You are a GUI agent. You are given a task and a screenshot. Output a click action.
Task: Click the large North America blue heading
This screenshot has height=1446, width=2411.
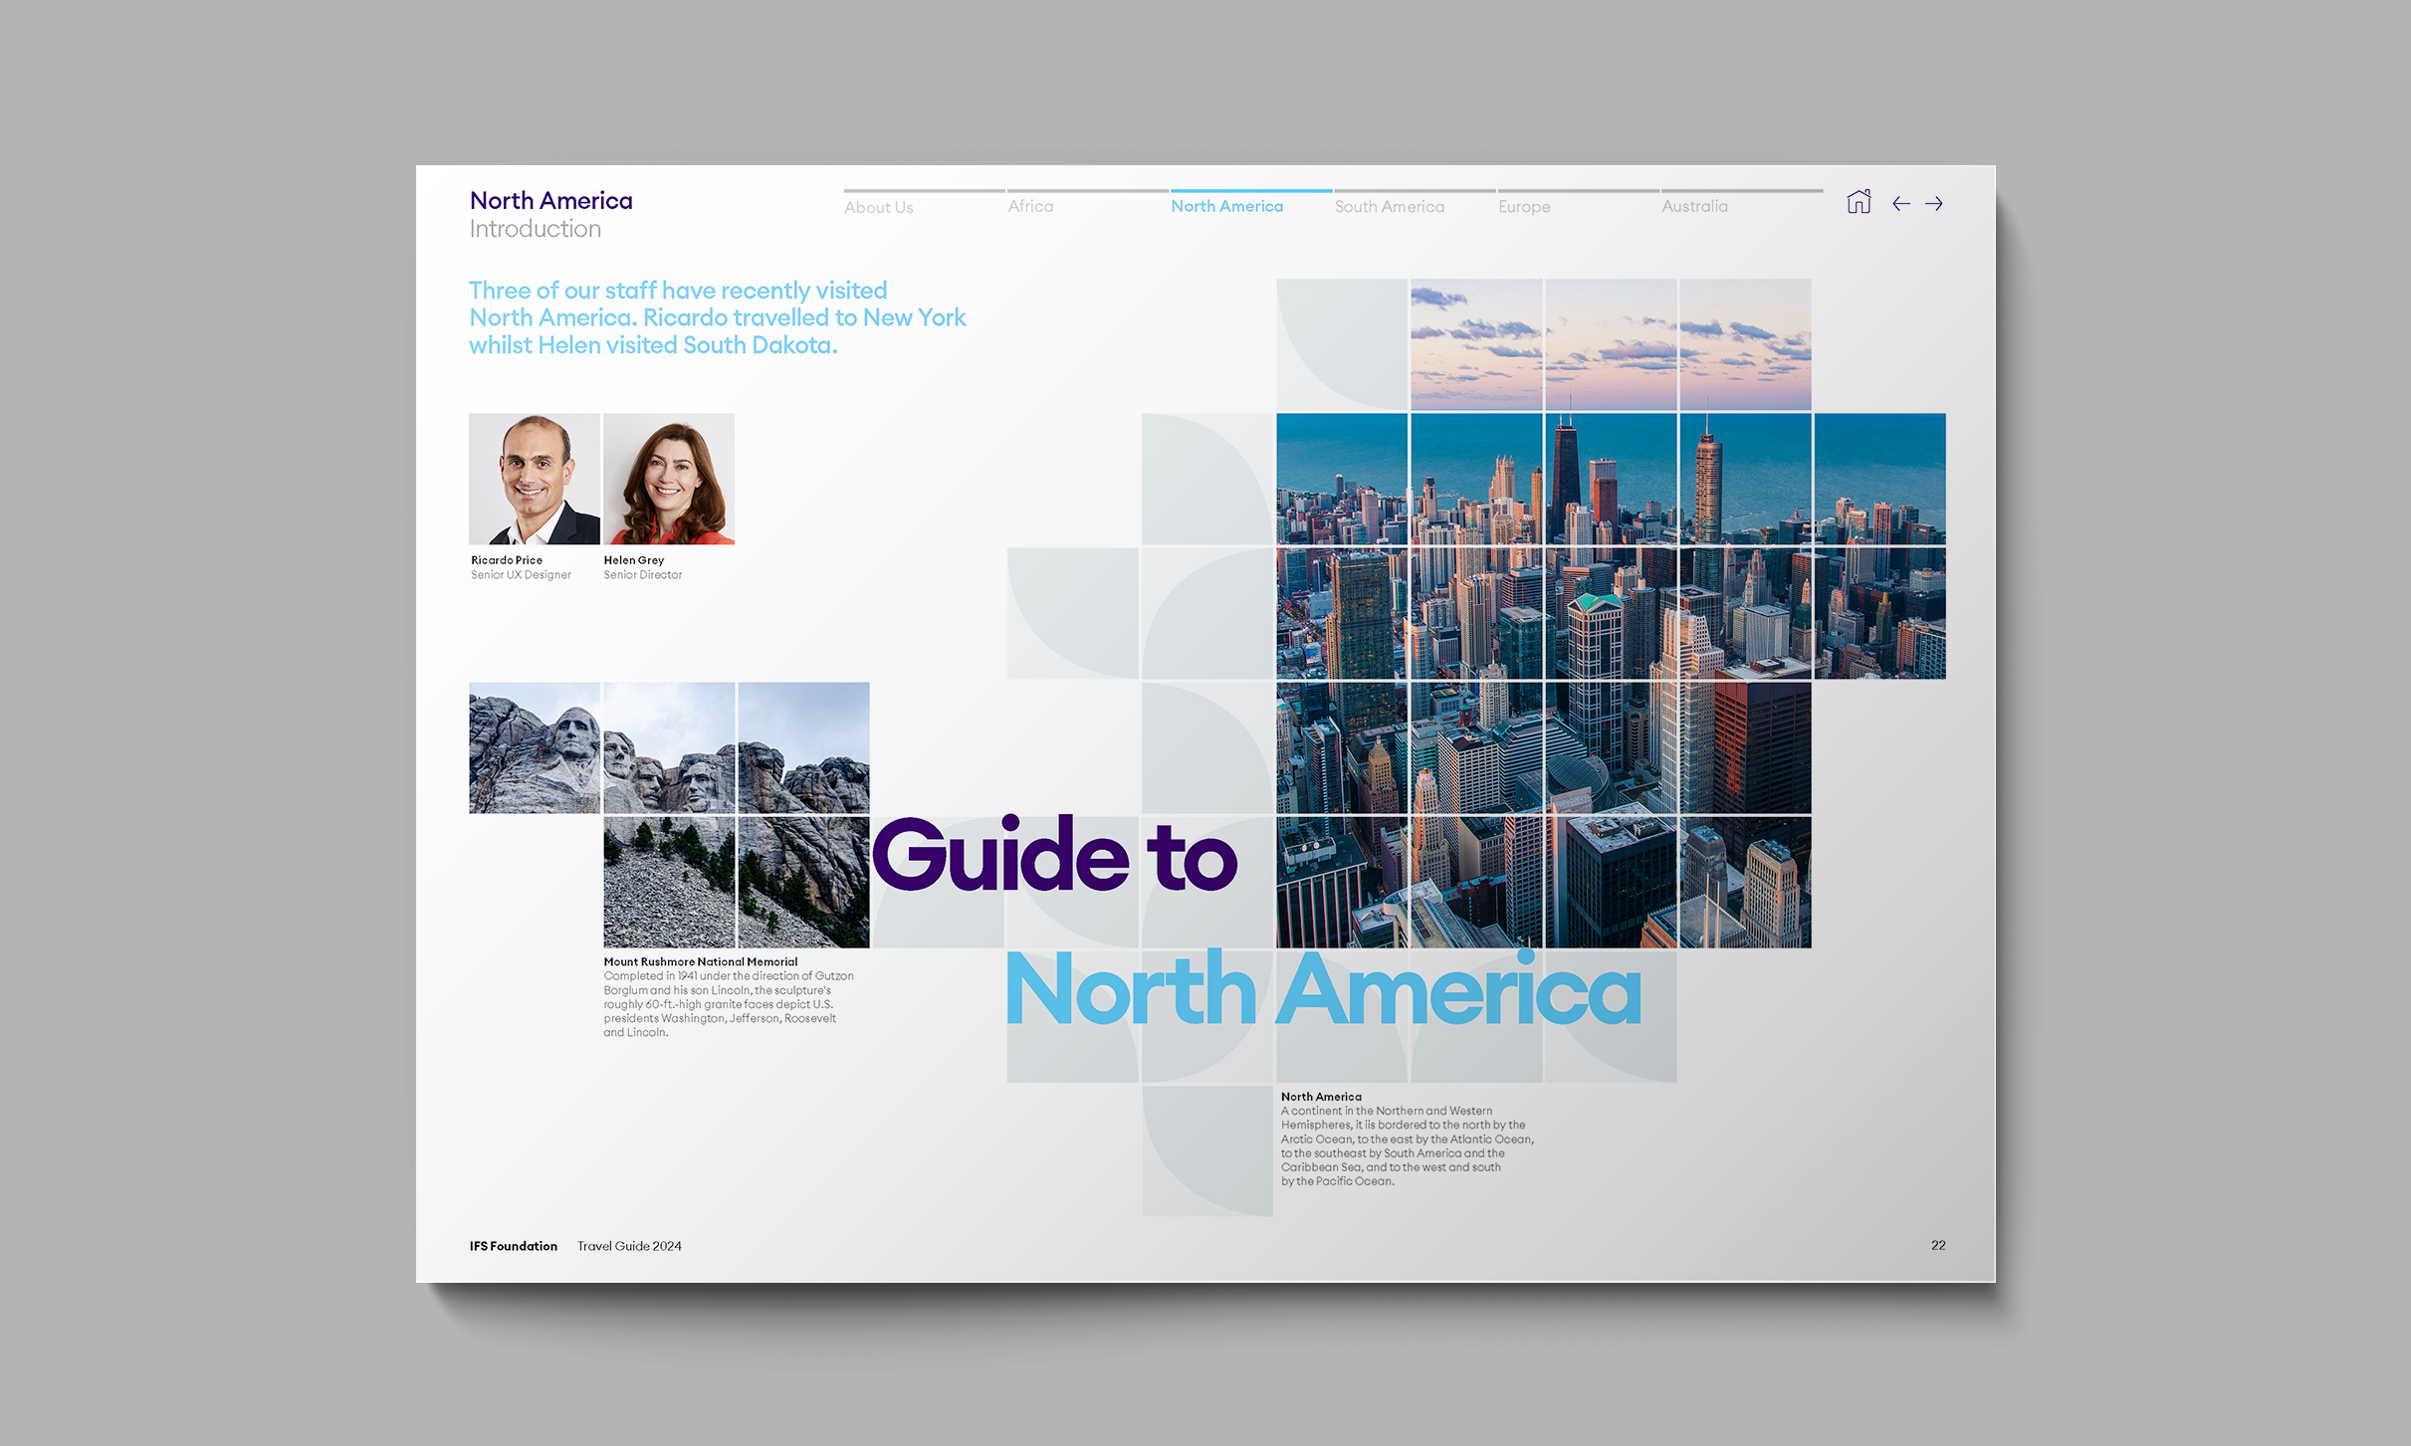(1323, 989)
